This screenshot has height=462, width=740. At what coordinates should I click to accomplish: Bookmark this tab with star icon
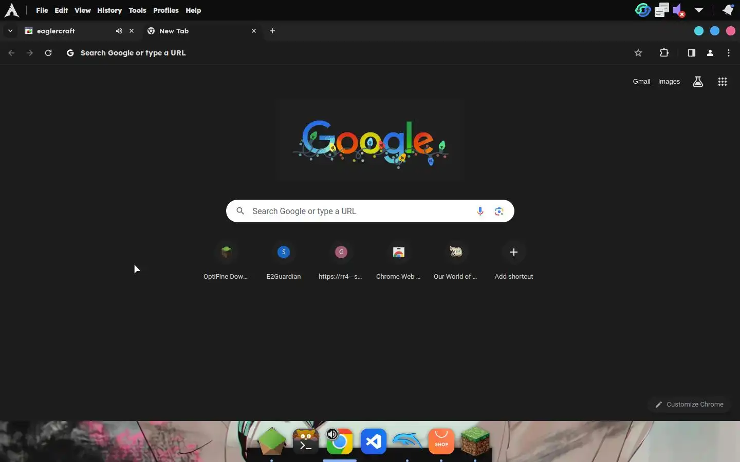(x=638, y=53)
